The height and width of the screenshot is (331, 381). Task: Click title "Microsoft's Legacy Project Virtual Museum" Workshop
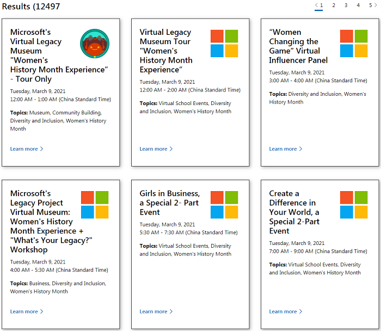click(51, 222)
